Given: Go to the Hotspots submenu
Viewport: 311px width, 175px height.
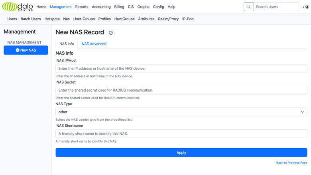Looking at the screenshot, I should 52,19.
